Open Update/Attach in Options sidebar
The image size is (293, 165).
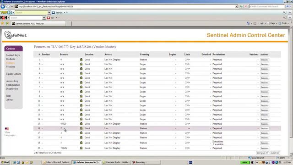click(13, 74)
